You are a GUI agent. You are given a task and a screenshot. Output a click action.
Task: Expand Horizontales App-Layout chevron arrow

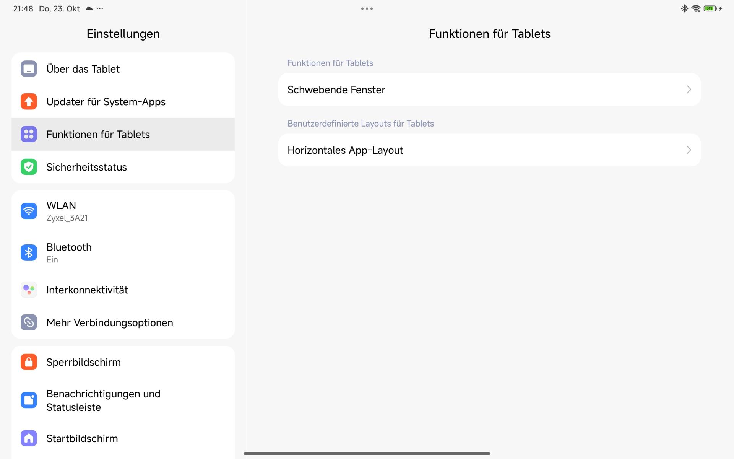689,150
